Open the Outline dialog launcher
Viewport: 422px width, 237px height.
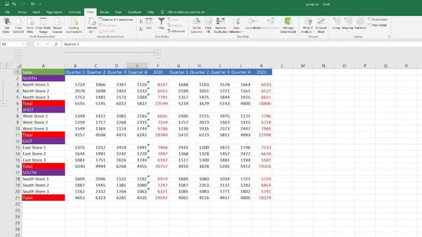tap(389, 37)
